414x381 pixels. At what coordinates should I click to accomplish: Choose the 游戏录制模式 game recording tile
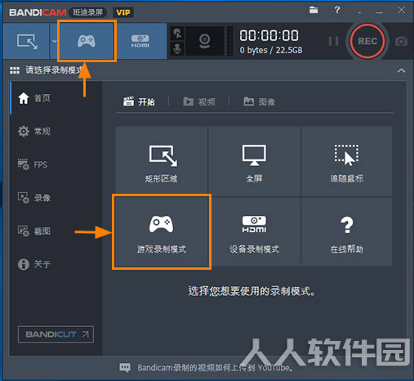coord(162,231)
